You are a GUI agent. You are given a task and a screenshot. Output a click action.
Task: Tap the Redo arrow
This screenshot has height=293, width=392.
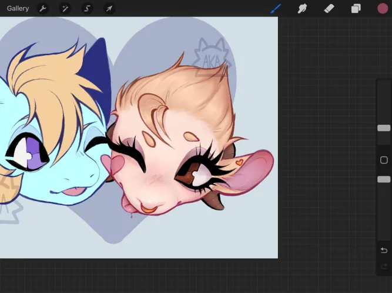click(384, 267)
